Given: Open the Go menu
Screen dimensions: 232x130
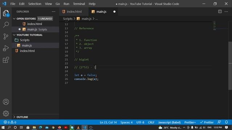Looking at the screenshot, I should click(x=58, y=4).
